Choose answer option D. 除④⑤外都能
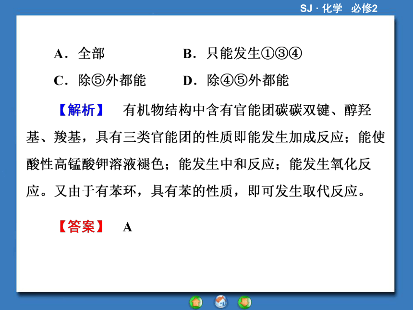This screenshot has height=310, width=413. 236,80
